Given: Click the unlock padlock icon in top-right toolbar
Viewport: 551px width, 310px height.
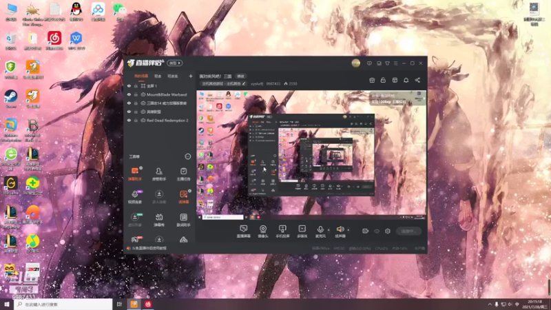Looking at the screenshot, I should [x=383, y=80].
